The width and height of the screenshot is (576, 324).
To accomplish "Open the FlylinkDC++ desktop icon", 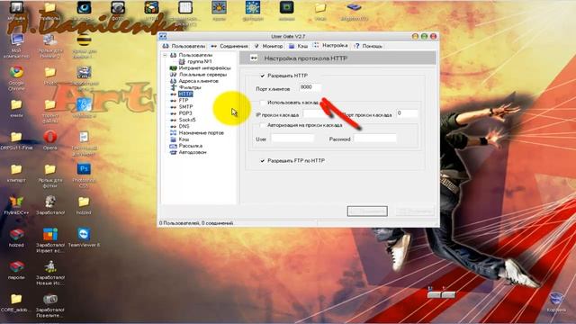I will 16,202.
